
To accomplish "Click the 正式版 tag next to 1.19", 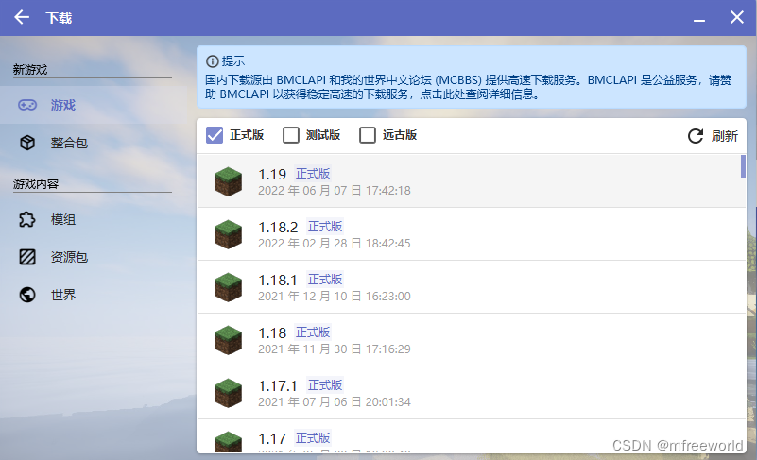I will [x=313, y=173].
